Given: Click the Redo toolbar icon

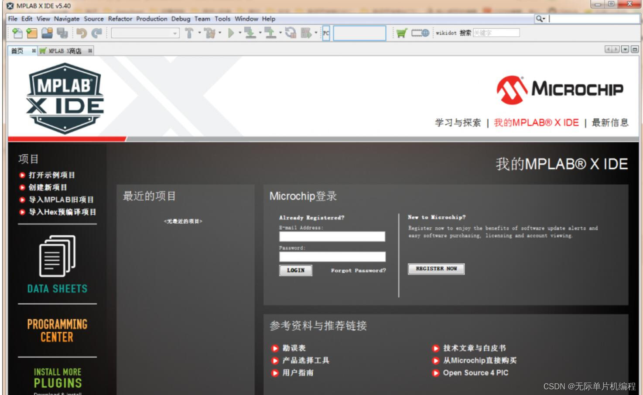Looking at the screenshot, I should [x=96, y=33].
